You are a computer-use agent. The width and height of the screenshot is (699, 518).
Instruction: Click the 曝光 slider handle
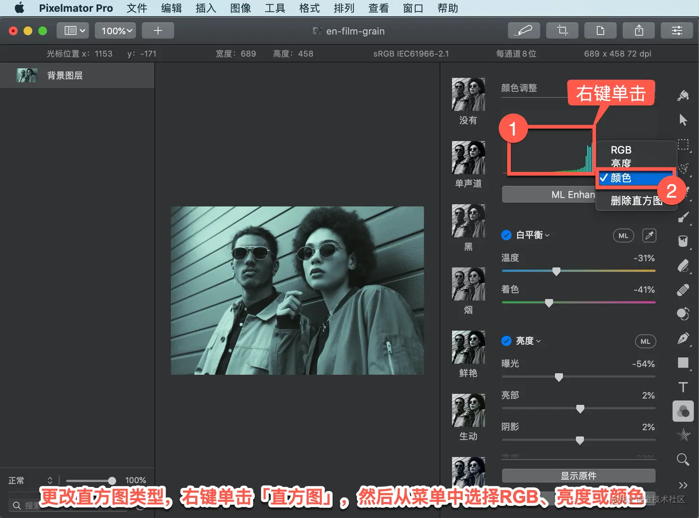pyautogui.click(x=558, y=377)
